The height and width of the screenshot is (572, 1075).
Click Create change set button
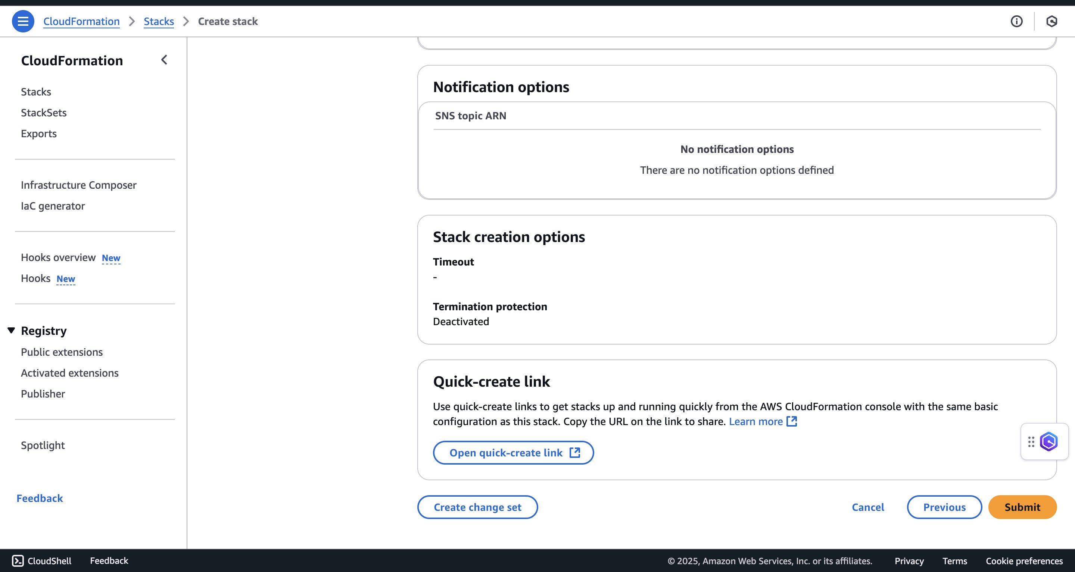tap(477, 507)
